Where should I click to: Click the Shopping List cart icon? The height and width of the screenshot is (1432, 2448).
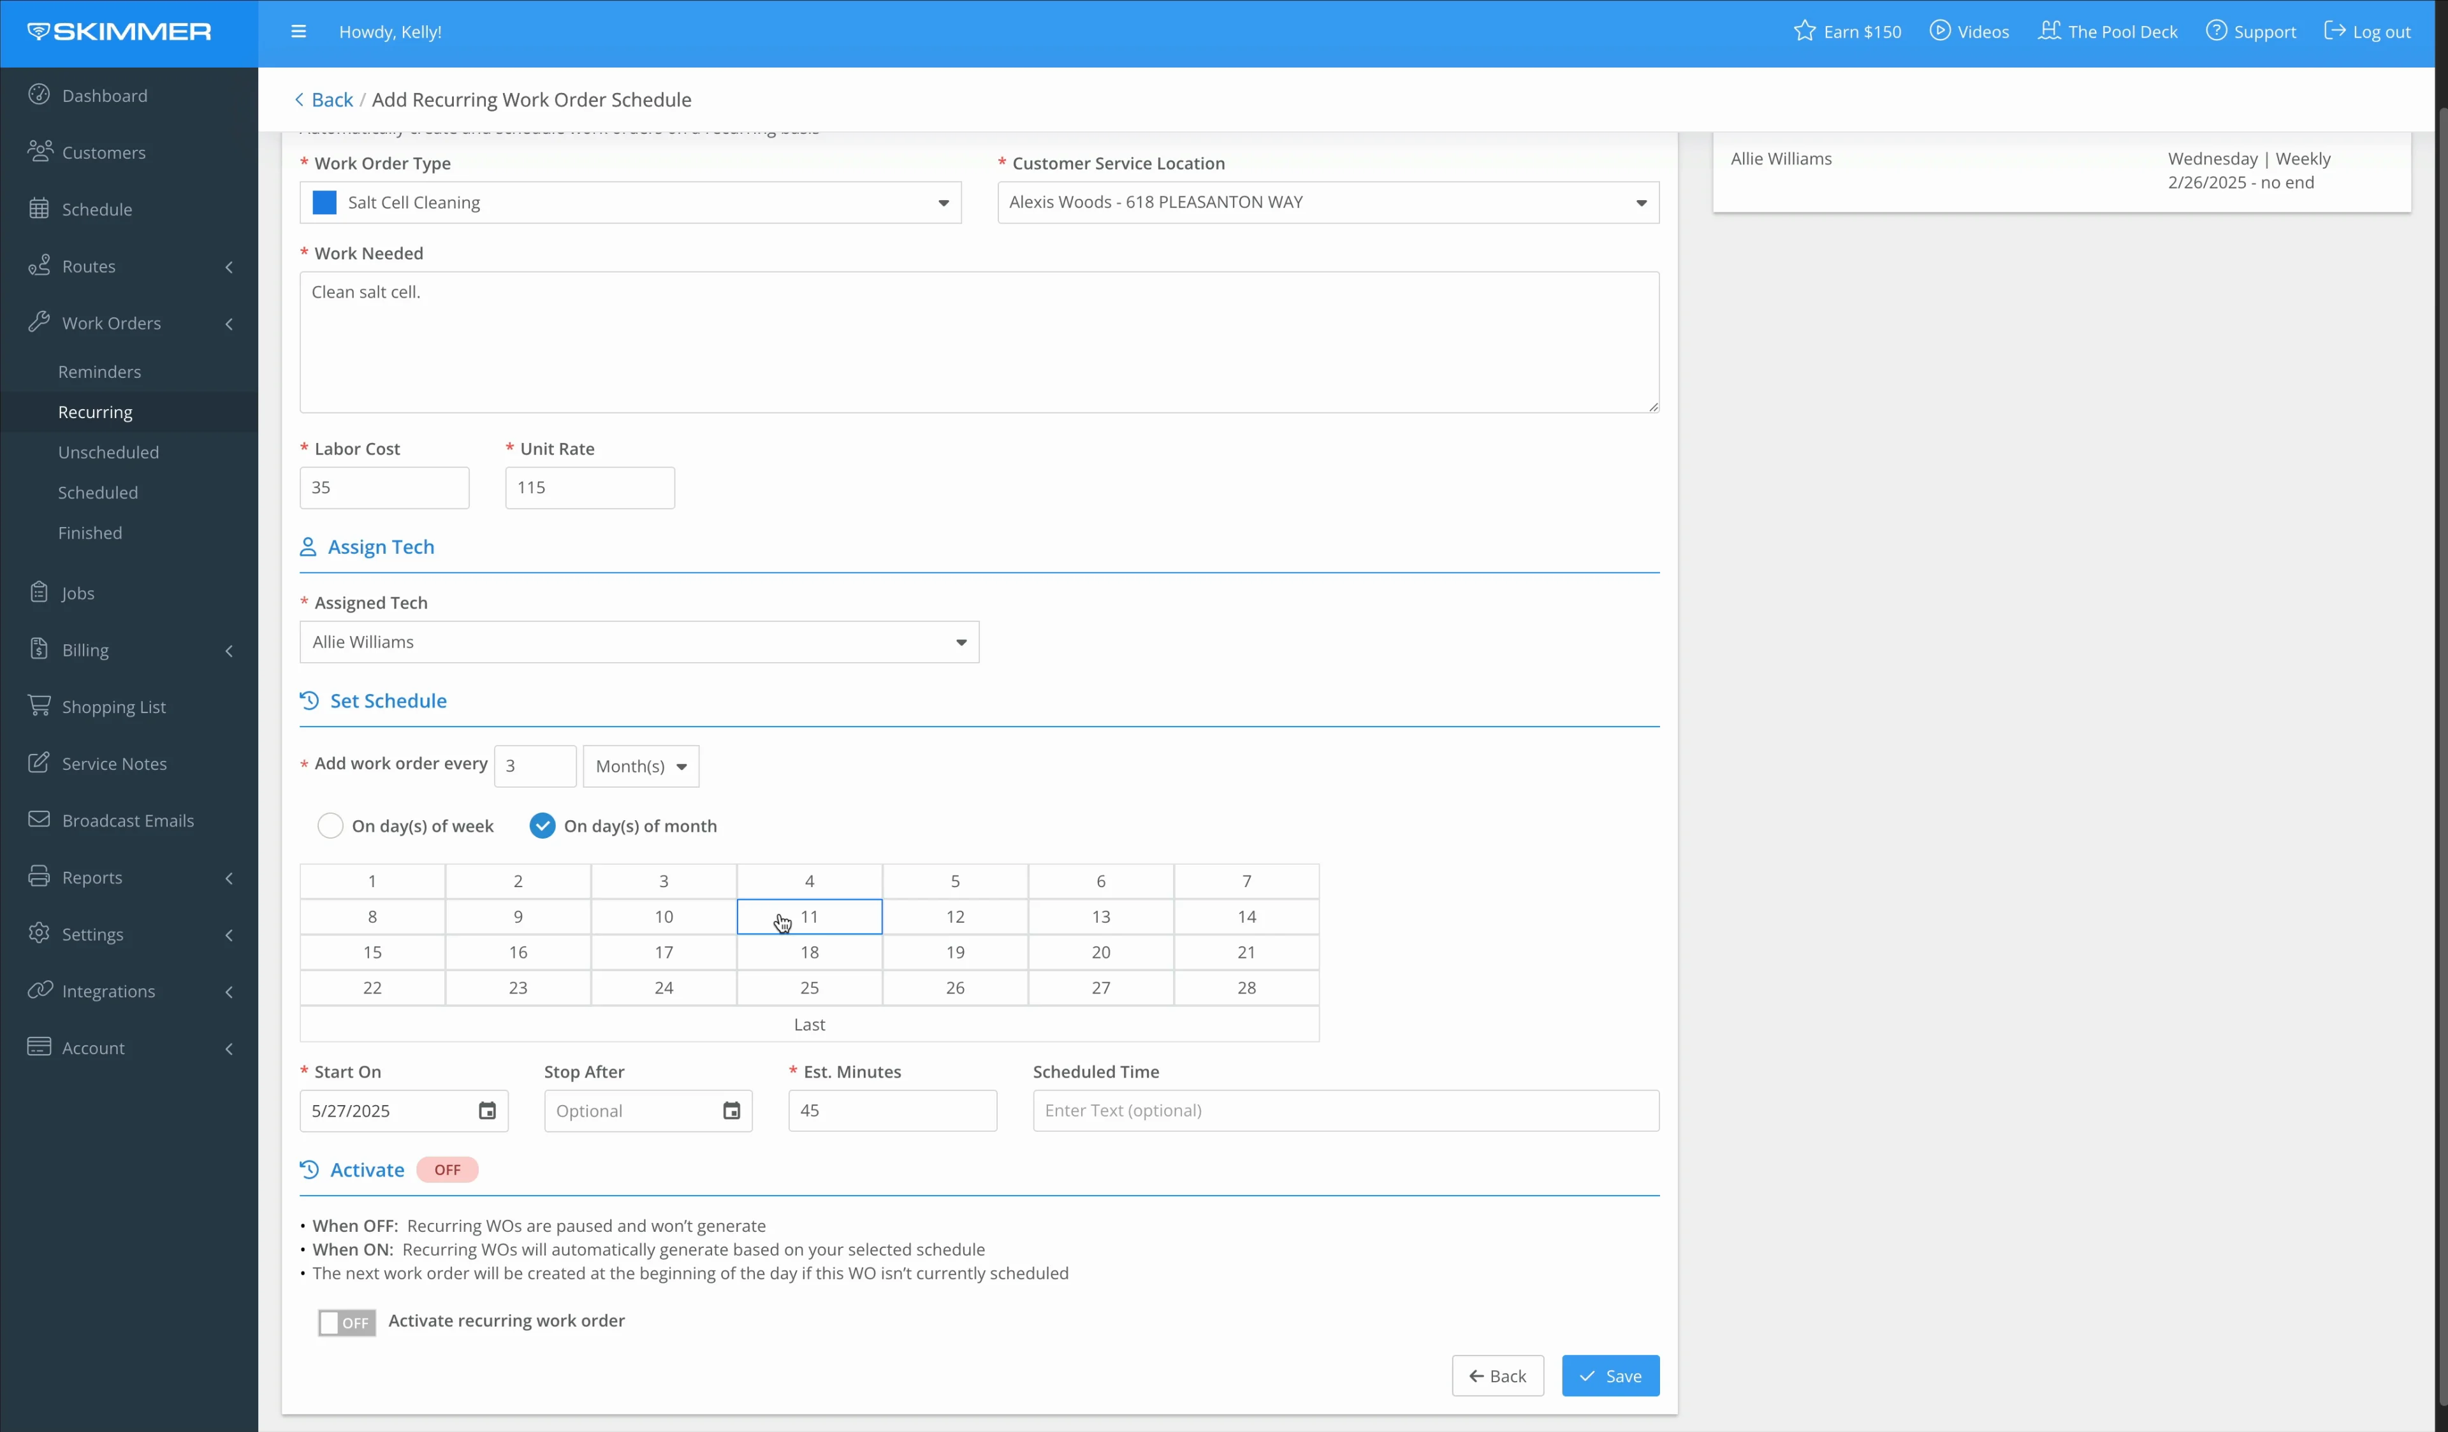39,706
